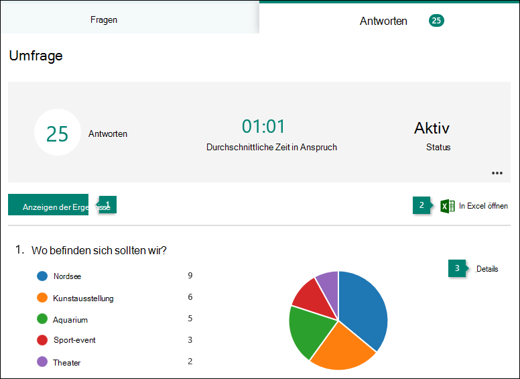
Task: Click the count 6 for Kunstausstellung
Action: (x=190, y=297)
